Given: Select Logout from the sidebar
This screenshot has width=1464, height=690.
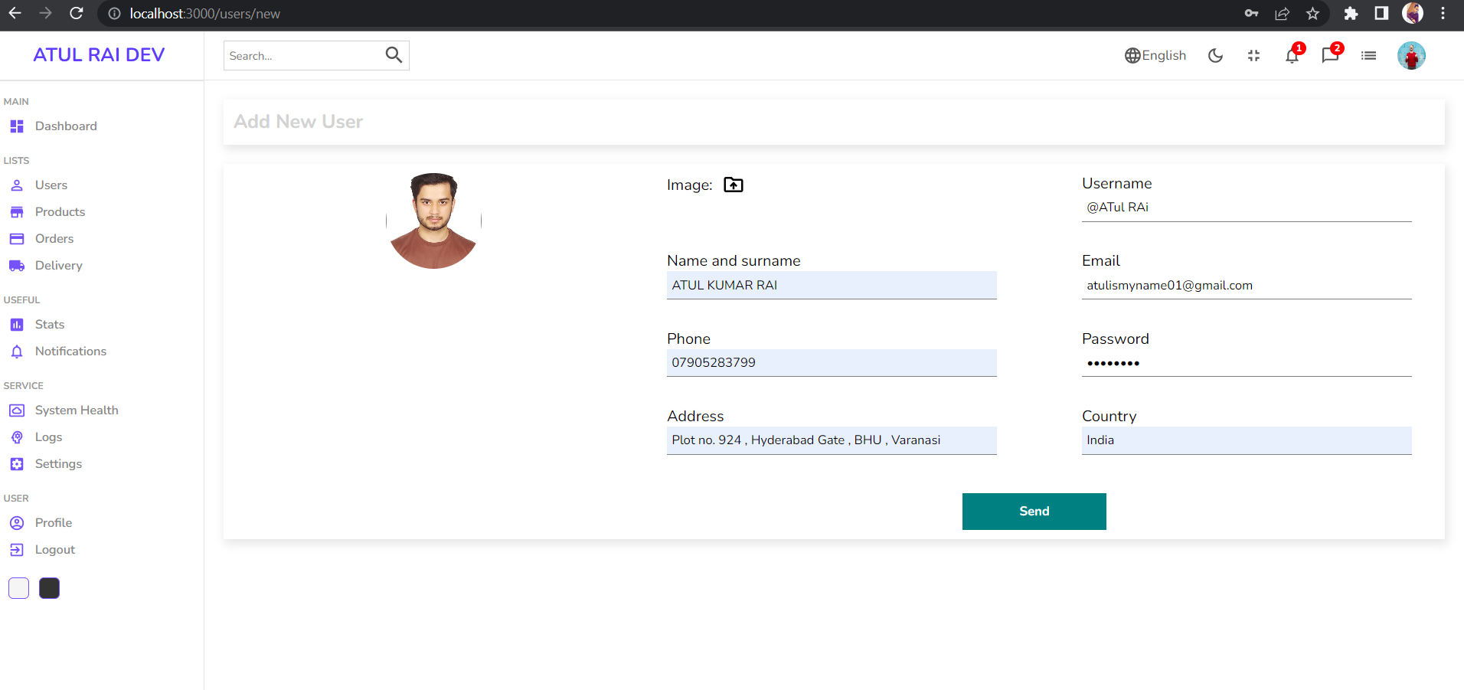Looking at the screenshot, I should (x=54, y=549).
